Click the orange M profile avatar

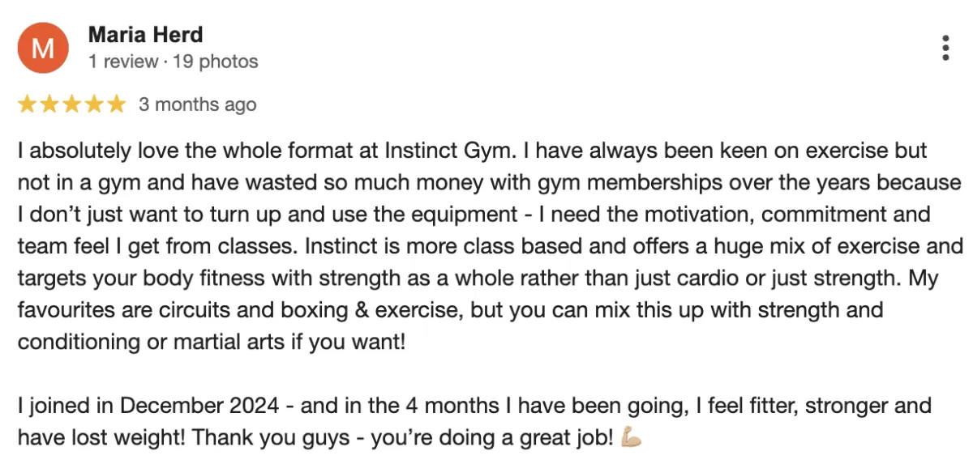pyautogui.click(x=41, y=49)
